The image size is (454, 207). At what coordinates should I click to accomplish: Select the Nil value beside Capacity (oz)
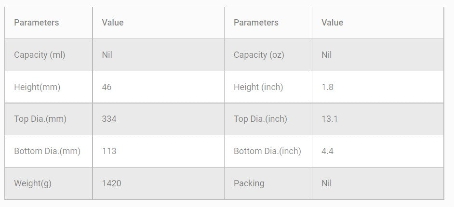327,55
